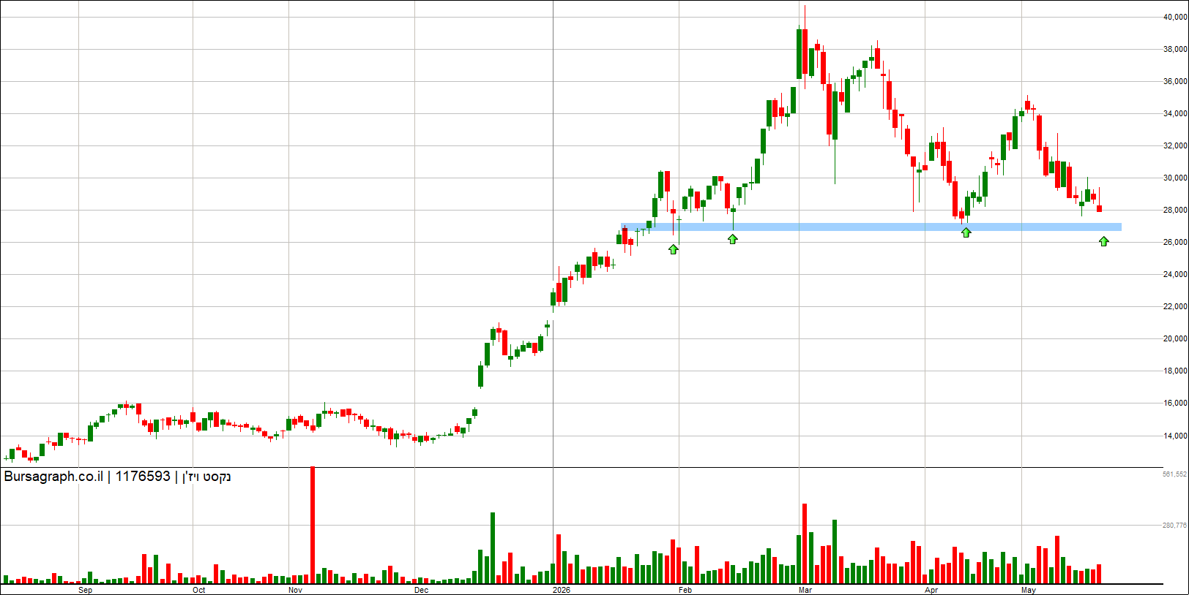
Task: Select the 34,000 price level label
Action: pos(1175,113)
